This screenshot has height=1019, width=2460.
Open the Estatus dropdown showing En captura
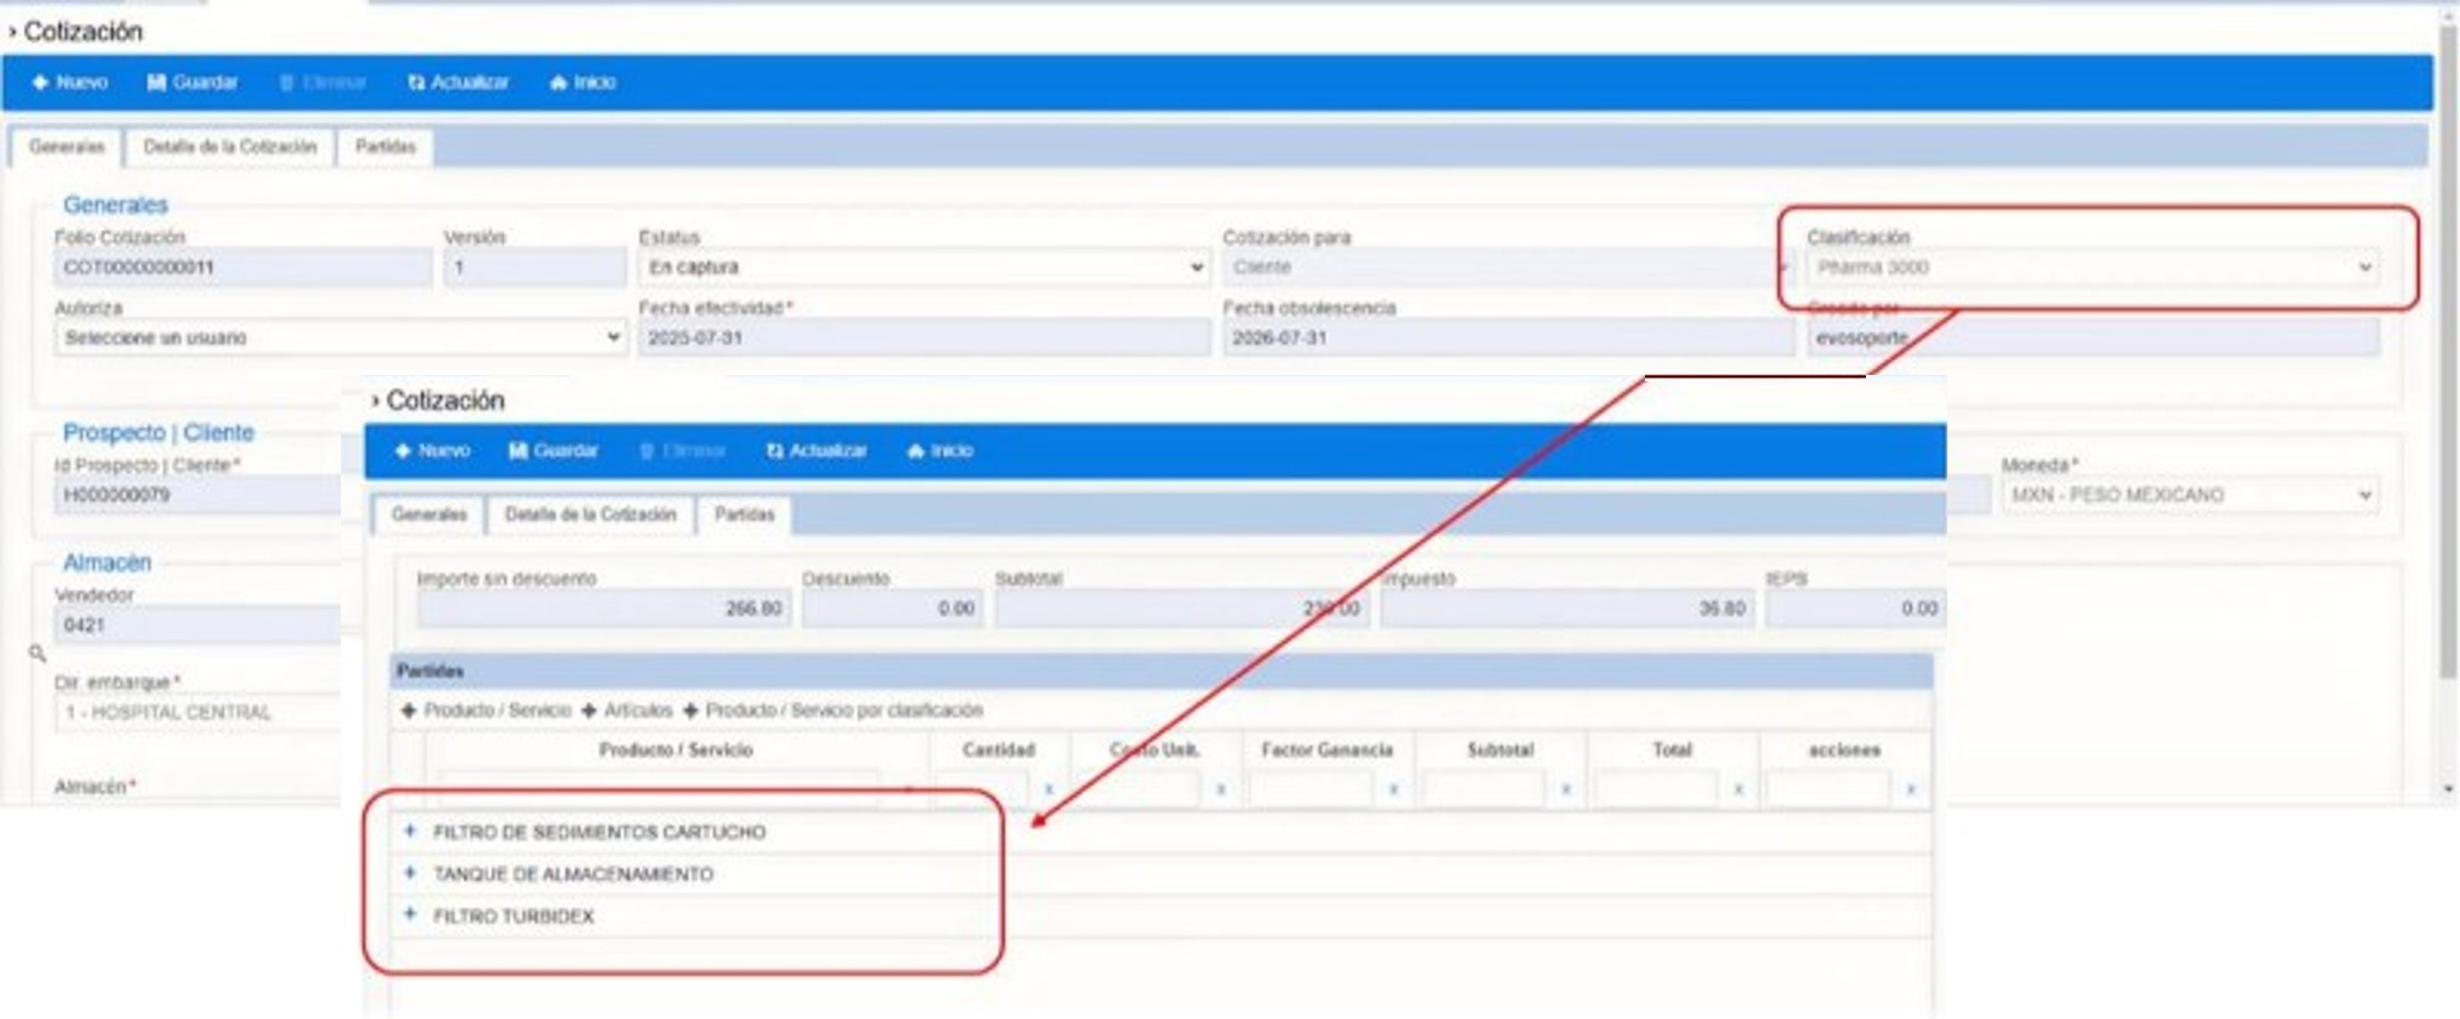click(923, 267)
